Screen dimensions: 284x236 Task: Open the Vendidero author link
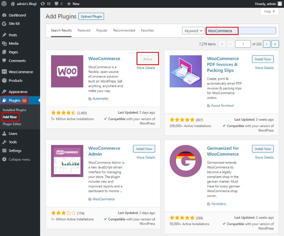point(219,204)
